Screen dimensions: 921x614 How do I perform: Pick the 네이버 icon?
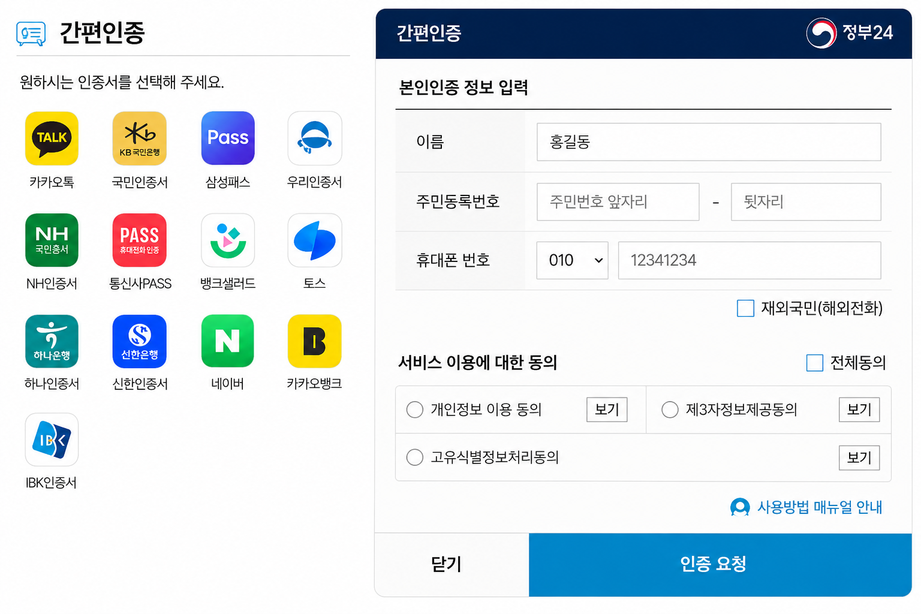(x=228, y=341)
